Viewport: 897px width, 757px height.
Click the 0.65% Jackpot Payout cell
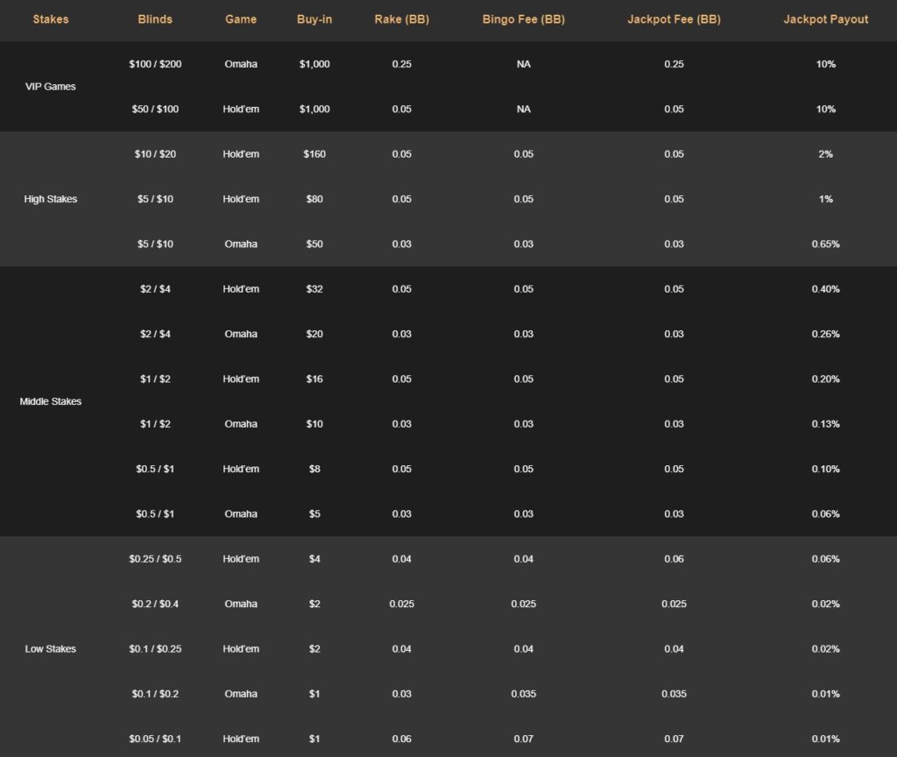click(824, 244)
